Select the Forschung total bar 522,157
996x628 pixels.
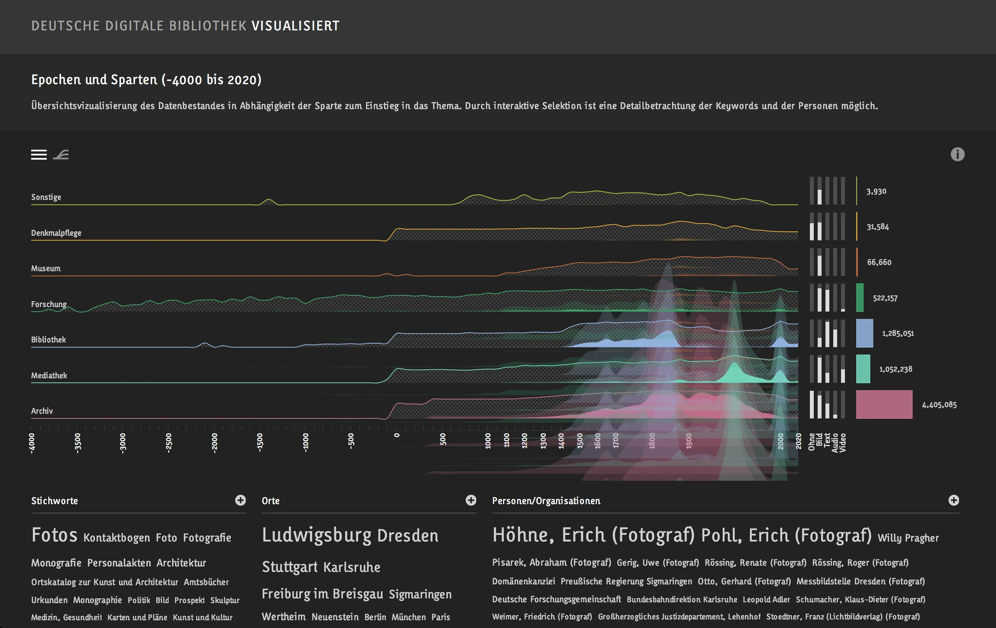[x=859, y=298]
